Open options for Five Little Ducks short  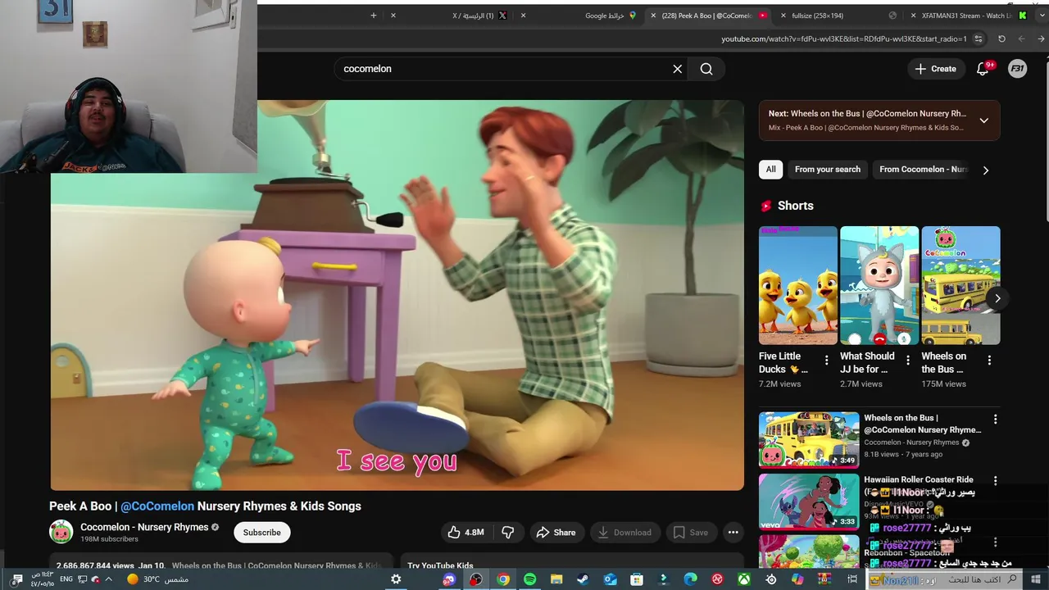(x=826, y=361)
